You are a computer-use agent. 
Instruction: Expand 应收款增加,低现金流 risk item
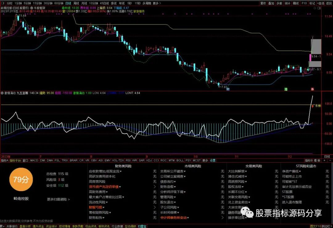coord(105,171)
